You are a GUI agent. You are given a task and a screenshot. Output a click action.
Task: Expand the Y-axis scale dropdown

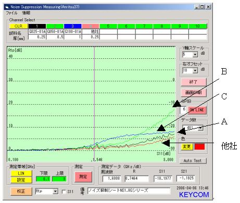click(x=195, y=55)
